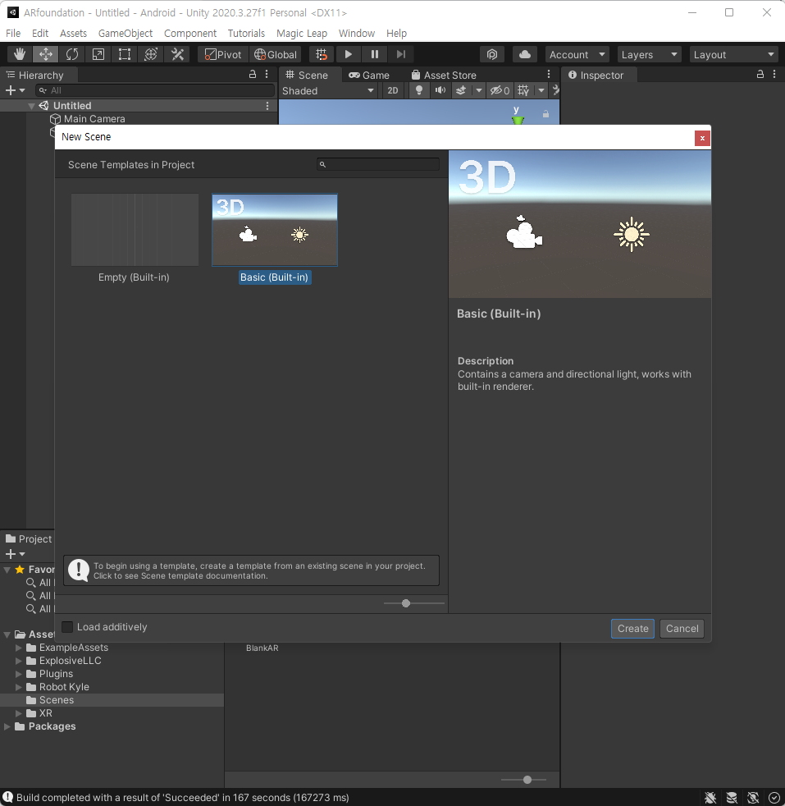Select the Basic (Built-in) template thumbnail
Image resolution: width=785 pixels, height=806 pixels.
(x=275, y=230)
